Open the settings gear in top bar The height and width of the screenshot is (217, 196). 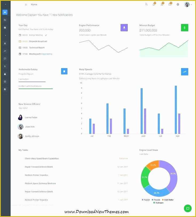178,5
